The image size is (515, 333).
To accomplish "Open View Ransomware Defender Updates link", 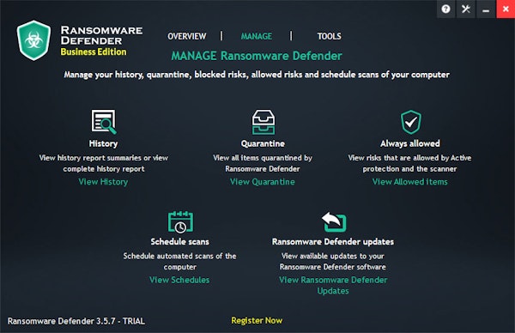I will pyautogui.click(x=333, y=285).
